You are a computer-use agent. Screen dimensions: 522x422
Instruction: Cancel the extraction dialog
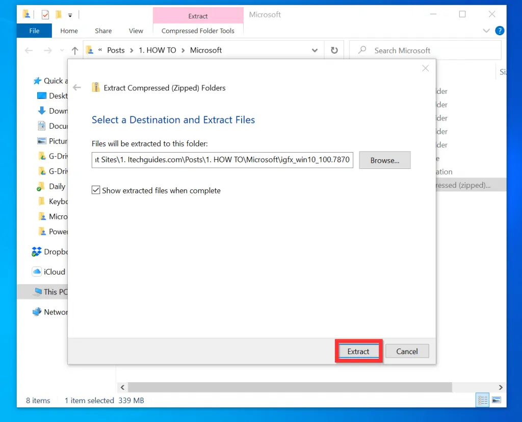407,351
